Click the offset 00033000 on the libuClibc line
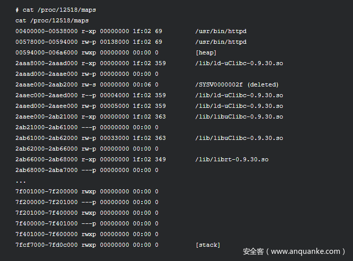353x261 pixels. click(x=115, y=138)
